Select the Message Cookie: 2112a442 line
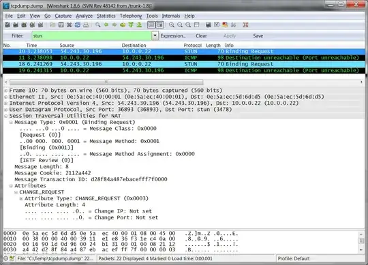The width and height of the screenshot is (368, 265). (x=52, y=173)
